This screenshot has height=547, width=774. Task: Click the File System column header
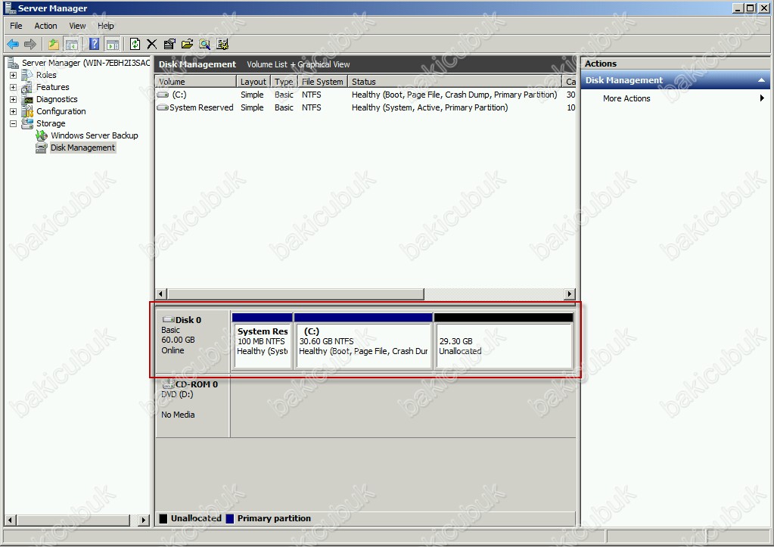pos(322,82)
